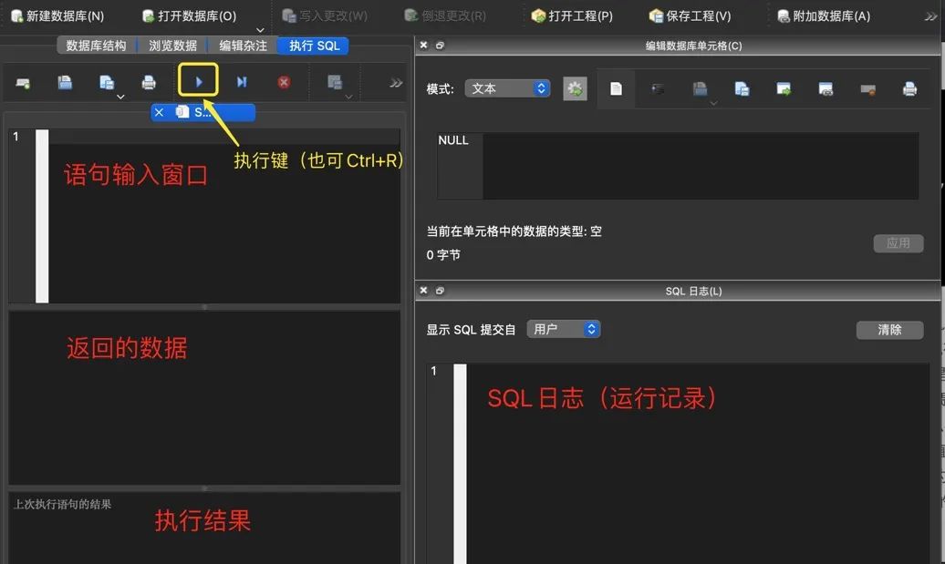Float the Edit Database Cell panel
This screenshot has height=564, width=945.
[440, 46]
